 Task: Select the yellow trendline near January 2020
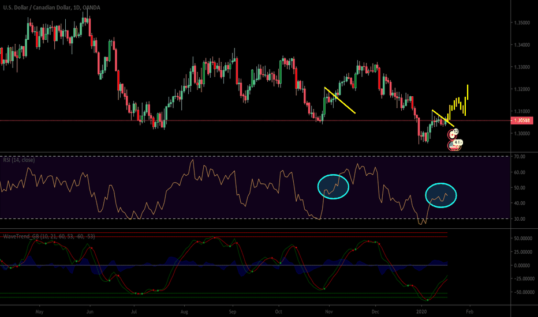click(x=443, y=118)
